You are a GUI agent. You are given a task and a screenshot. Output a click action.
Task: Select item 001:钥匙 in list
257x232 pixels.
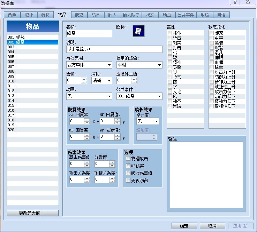(33, 37)
